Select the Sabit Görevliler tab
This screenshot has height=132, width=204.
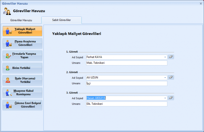point(61,20)
